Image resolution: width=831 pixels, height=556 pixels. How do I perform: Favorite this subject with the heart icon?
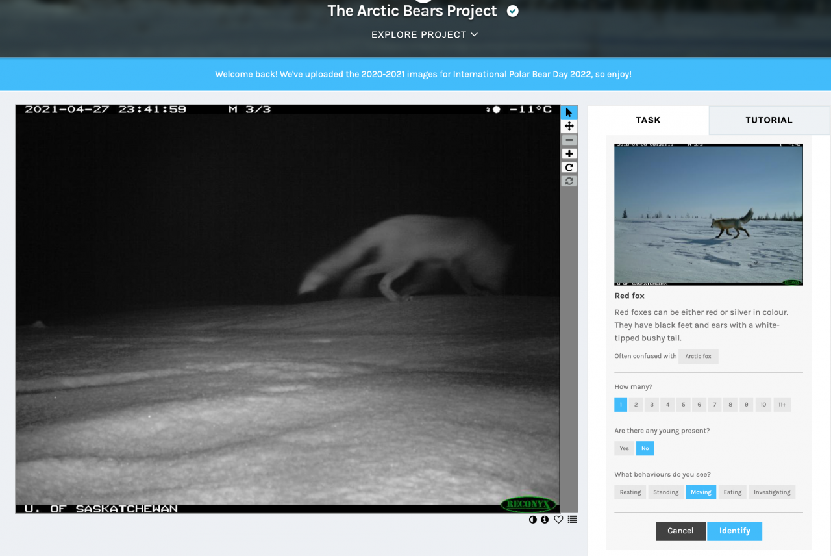(x=558, y=520)
